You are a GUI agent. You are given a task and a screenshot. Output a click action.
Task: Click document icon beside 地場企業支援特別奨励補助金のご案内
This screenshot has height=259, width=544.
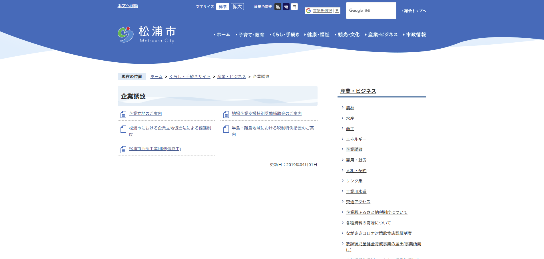click(x=226, y=114)
